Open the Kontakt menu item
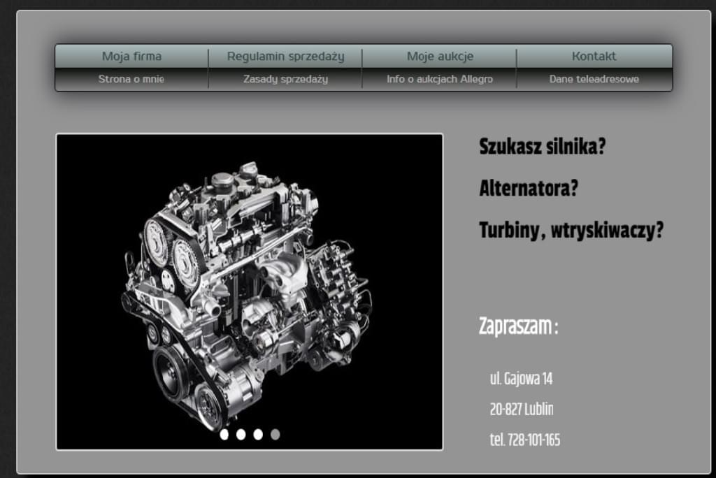 click(x=594, y=56)
